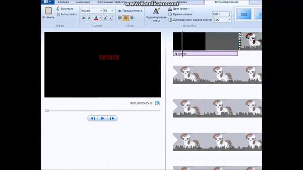303x170 pixels.
Task: Switch to the Анимация tab
Action: pos(83,2)
